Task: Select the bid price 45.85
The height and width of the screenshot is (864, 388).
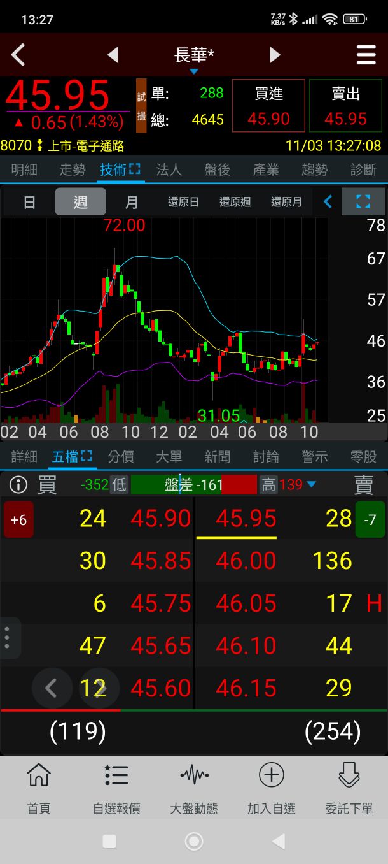Action: [x=161, y=561]
